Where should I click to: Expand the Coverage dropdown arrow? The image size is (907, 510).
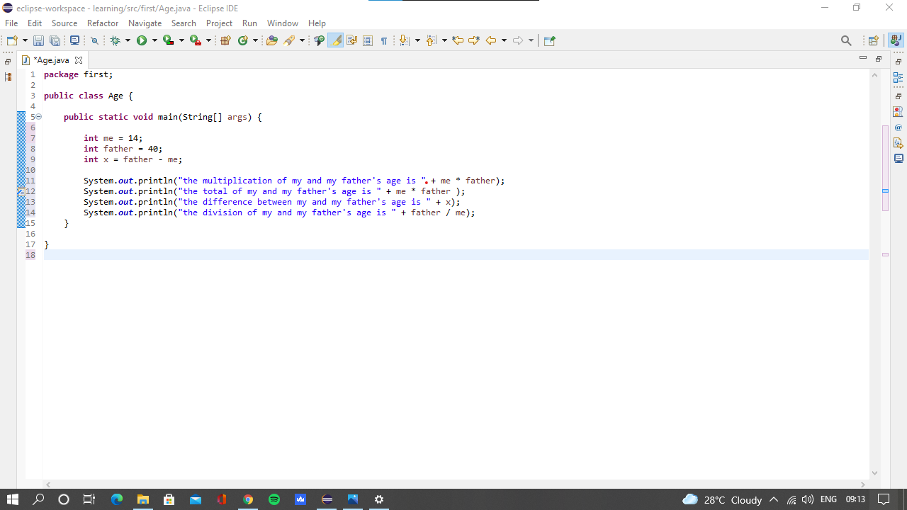tap(181, 40)
